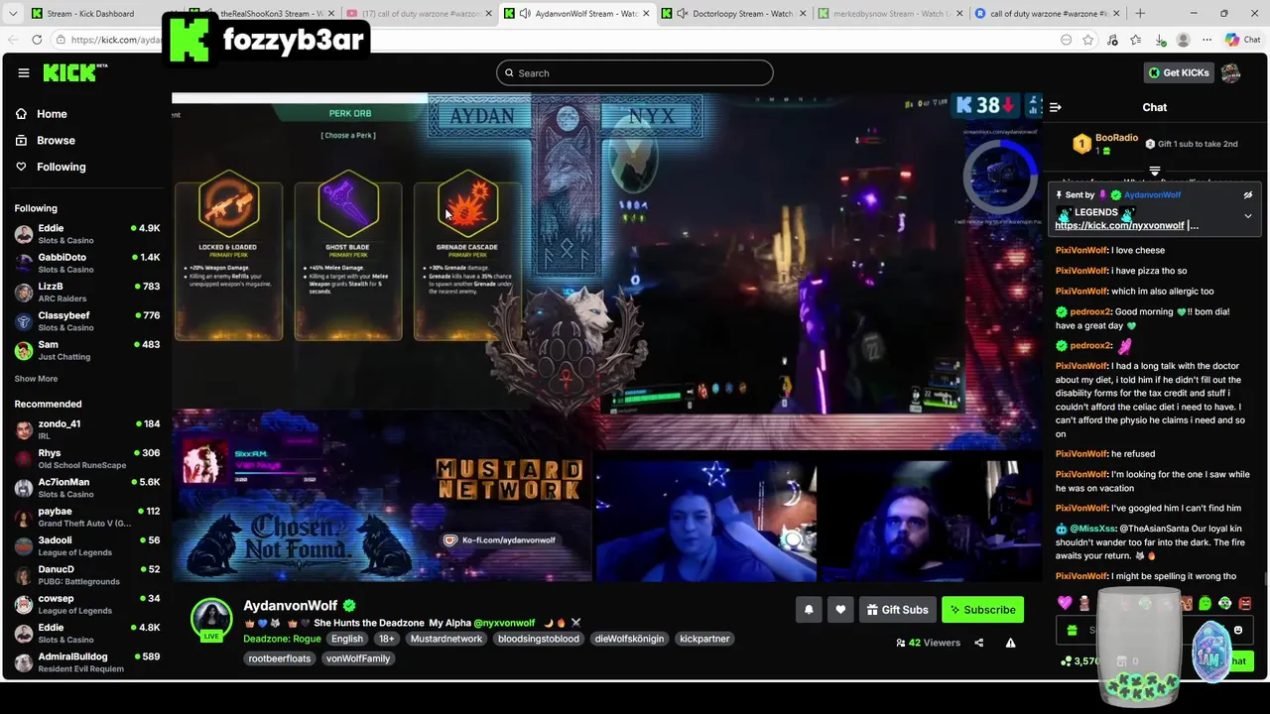Click the Gift Subs button
This screenshot has height=714, width=1270.
click(897, 610)
